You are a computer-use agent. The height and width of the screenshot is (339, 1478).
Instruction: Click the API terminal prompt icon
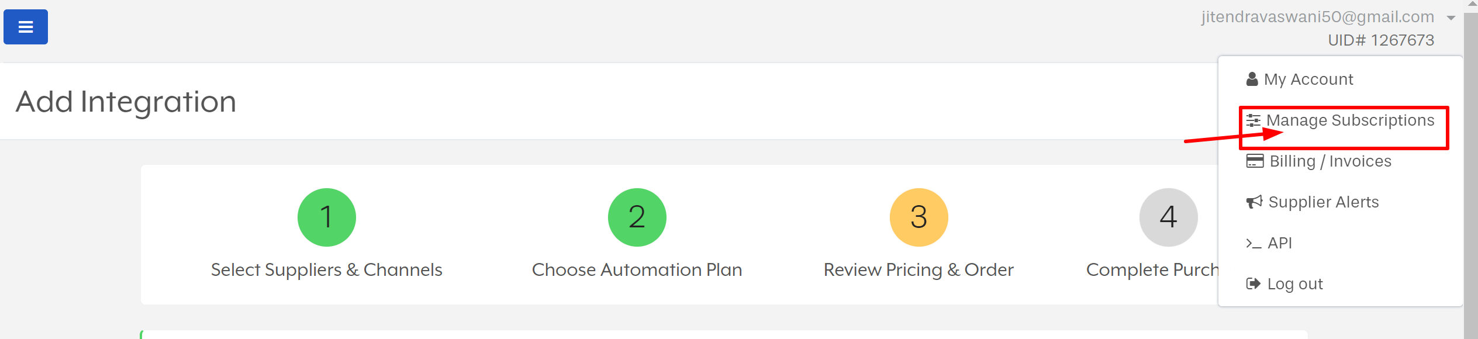pos(1253,243)
